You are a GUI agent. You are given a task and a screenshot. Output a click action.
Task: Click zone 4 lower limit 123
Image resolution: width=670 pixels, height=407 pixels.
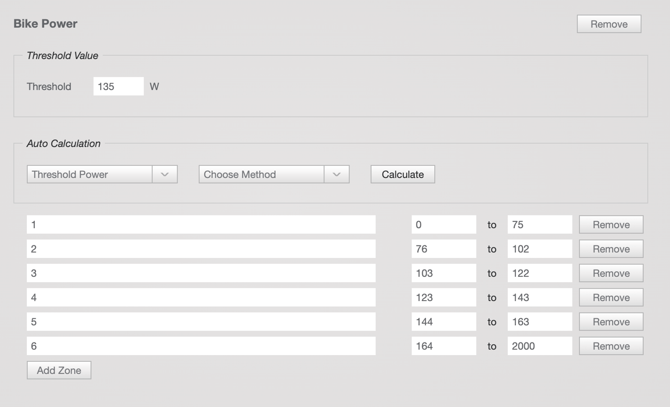point(443,298)
